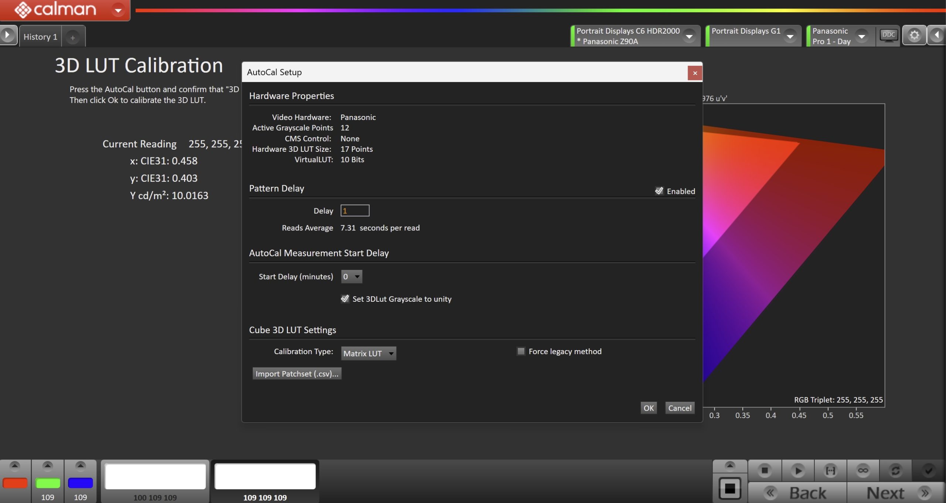Expand the green channel up arrow
946x503 pixels.
tap(48, 466)
